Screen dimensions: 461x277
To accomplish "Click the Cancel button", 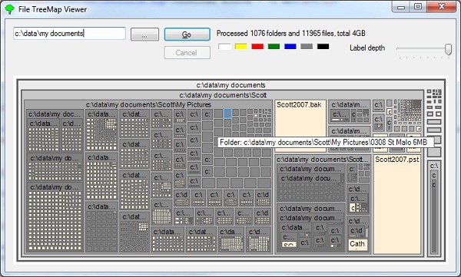I will pyautogui.click(x=187, y=53).
